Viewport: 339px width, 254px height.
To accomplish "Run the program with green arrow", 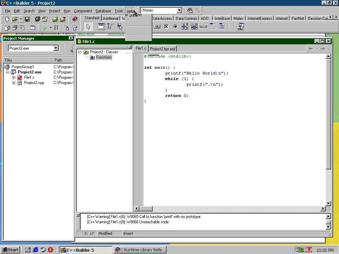I will [44, 28].
